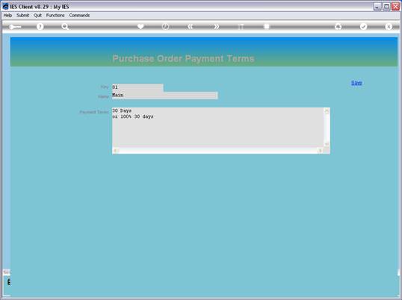Click the clock-like power toolbar icon
The image size is (402, 300).
click(x=165, y=26)
